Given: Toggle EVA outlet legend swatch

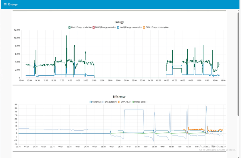Looking at the screenshot, I should click(x=103, y=102).
